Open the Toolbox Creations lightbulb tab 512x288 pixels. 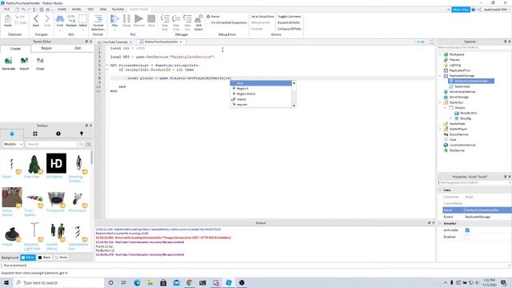point(82,134)
